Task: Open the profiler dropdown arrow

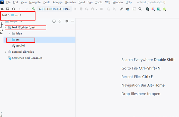Action: 97,9
